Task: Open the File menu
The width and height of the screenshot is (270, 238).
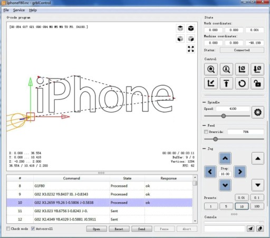Action: 6,10
